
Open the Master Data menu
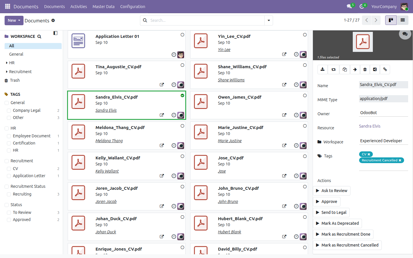[x=104, y=7]
